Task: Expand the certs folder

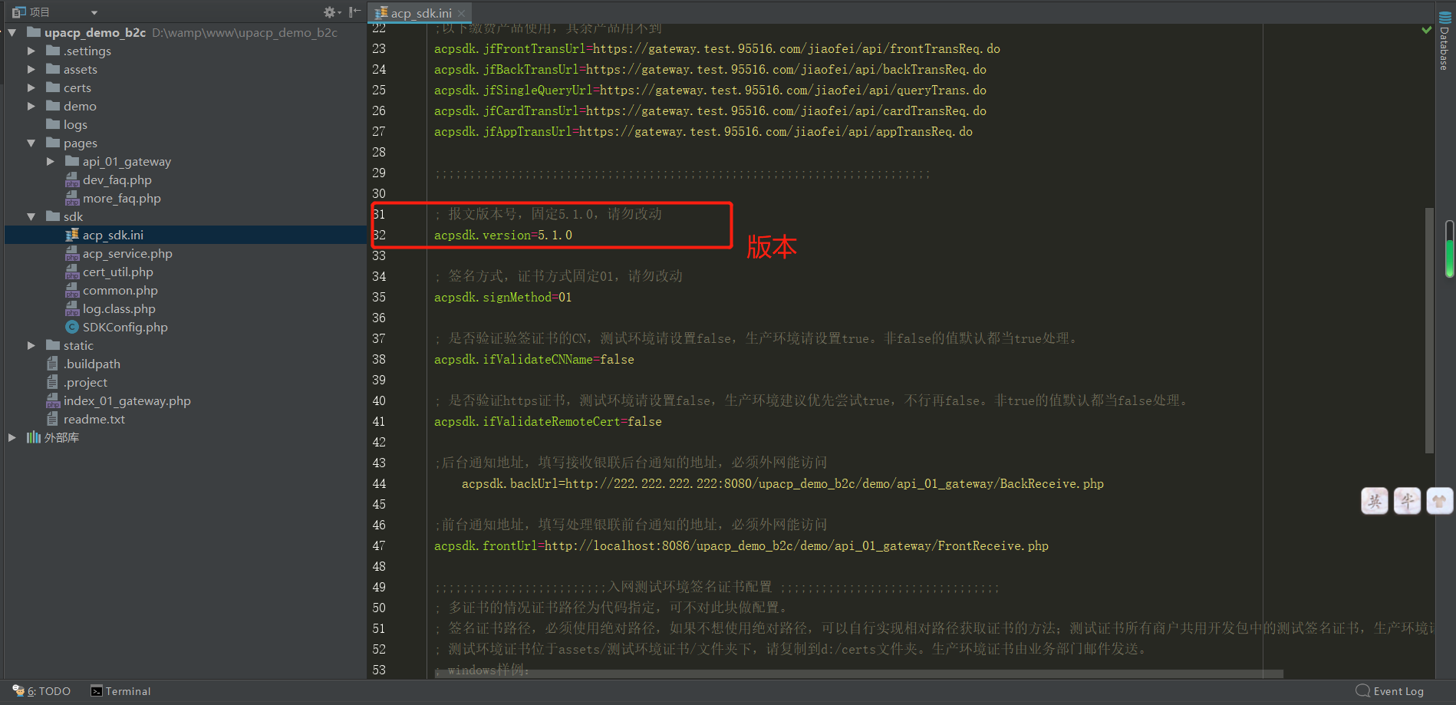Action: click(x=31, y=88)
